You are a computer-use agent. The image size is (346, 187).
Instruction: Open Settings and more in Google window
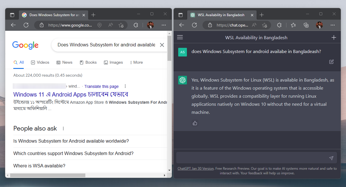tap(163, 25)
